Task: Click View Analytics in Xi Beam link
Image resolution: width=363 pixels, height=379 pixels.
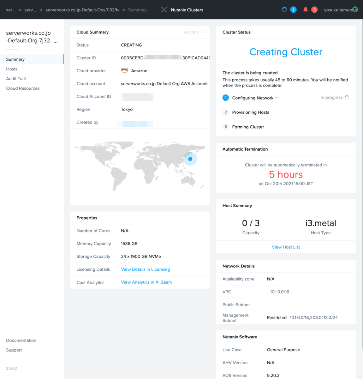Action: 146,282
